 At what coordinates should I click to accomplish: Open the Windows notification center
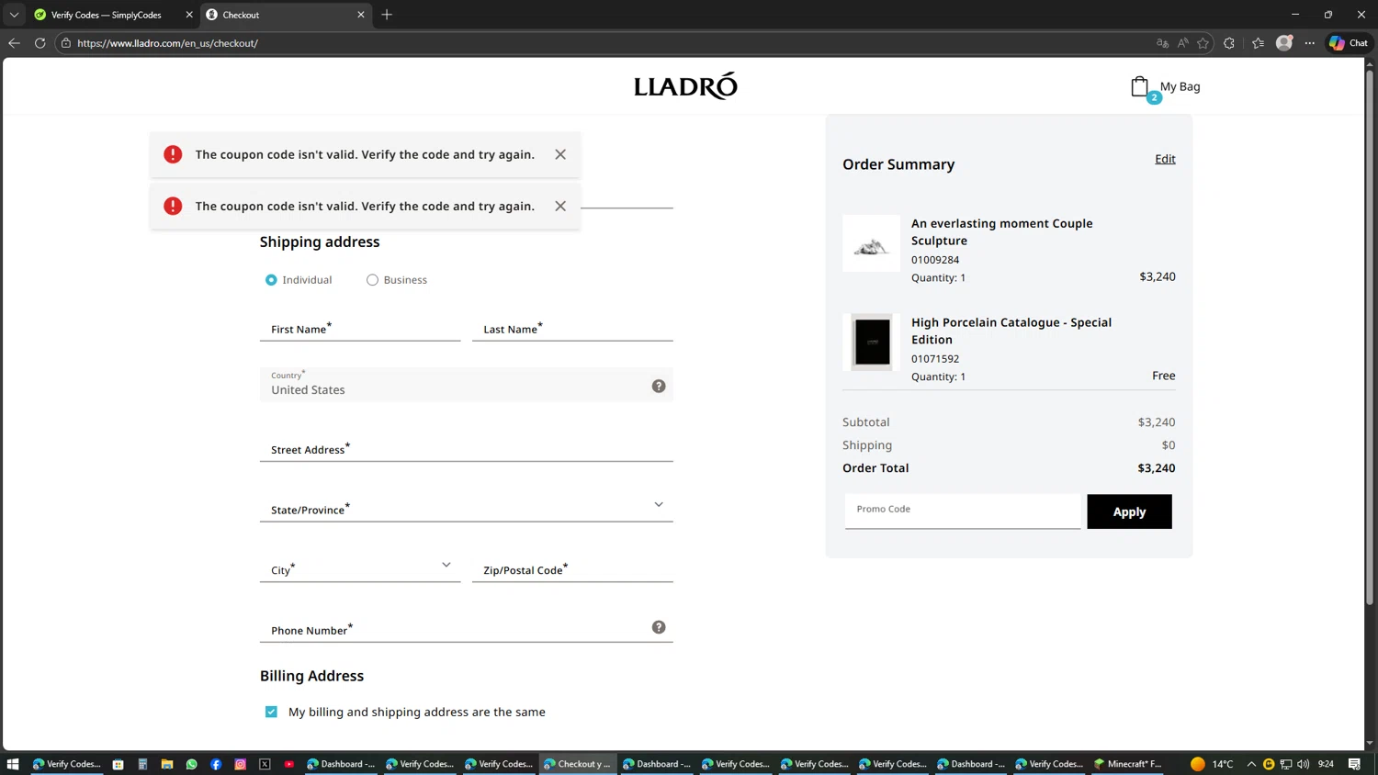click(x=1354, y=764)
